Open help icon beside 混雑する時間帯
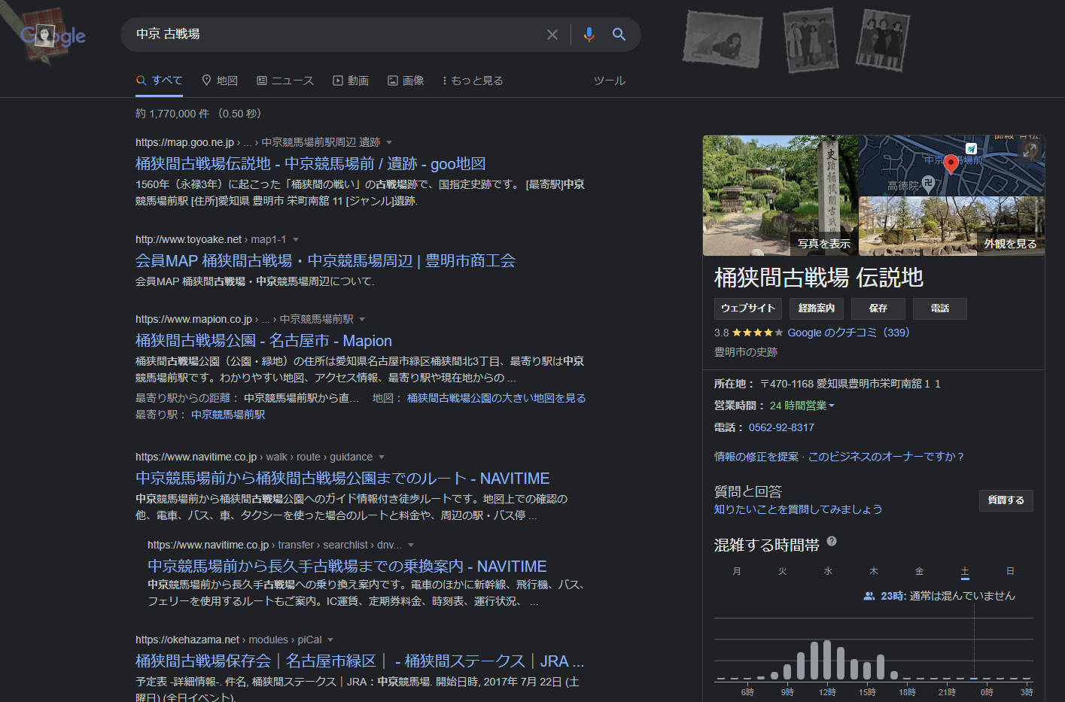Viewport: 1065px width, 702px height. coord(832,541)
